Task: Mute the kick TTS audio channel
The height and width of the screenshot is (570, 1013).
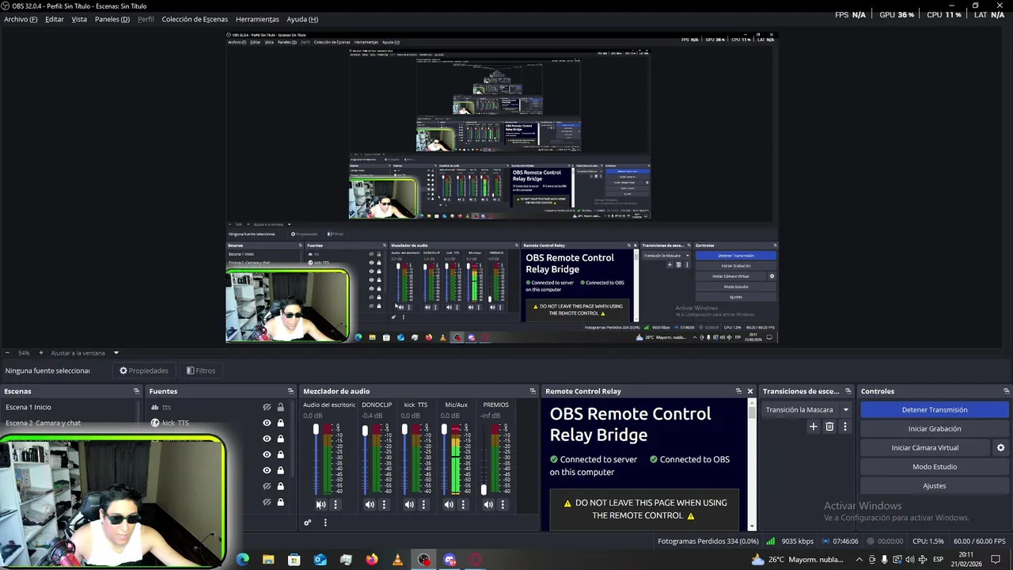Action: click(409, 504)
